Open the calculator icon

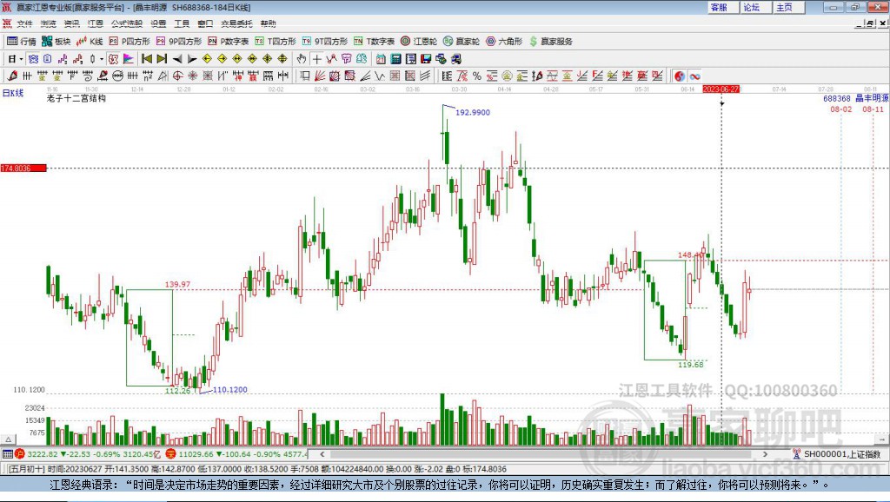click(x=396, y=59)
